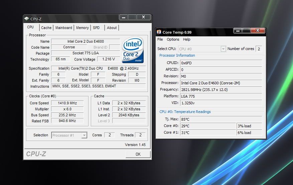The image size is (293, 185).
Task: Click the empty Level 3 cache field
Action: pos(129,121)
